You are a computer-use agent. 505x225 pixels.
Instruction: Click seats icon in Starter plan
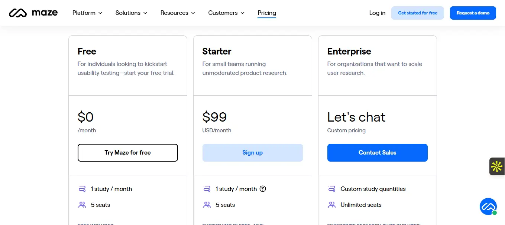(x=207, y=205)
